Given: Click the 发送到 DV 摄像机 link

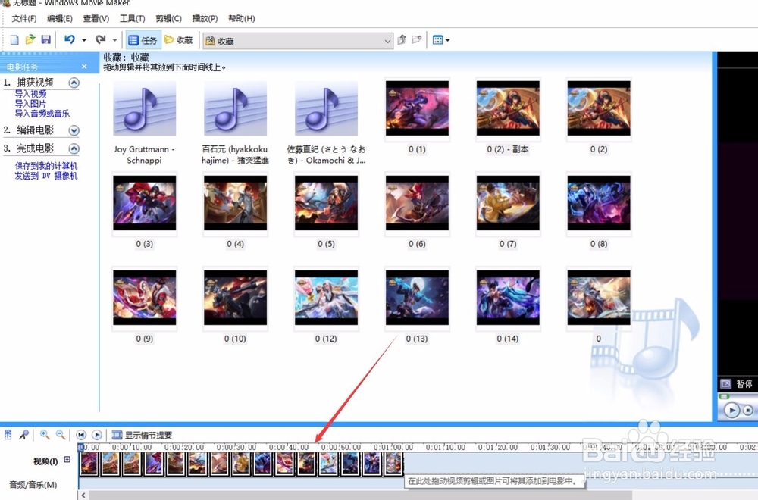Looking at the screenshot, I should 46,176.
